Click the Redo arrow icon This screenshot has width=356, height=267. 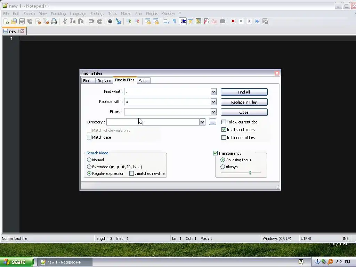[x=99, y=21]
